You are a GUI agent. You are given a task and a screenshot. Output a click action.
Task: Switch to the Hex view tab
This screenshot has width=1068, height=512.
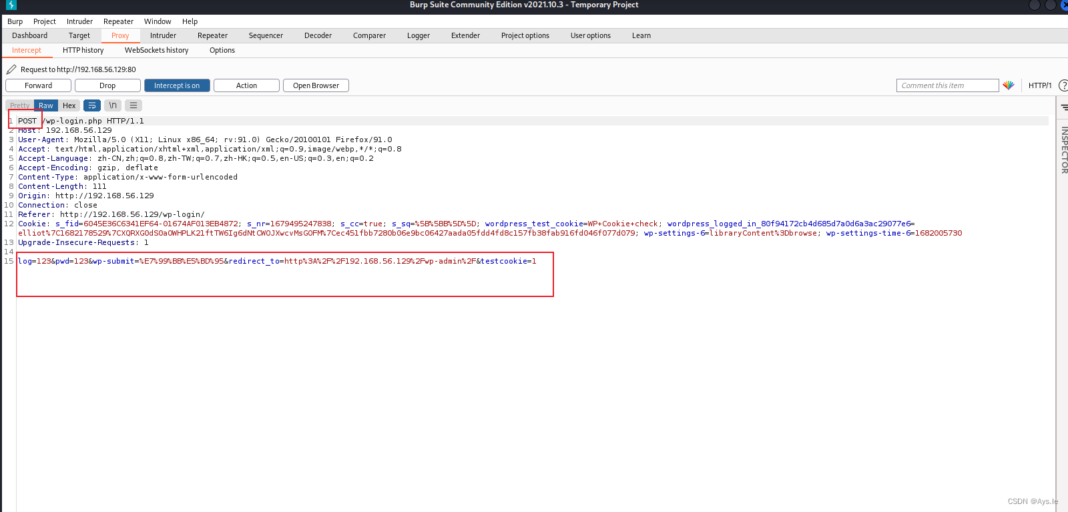69,105
